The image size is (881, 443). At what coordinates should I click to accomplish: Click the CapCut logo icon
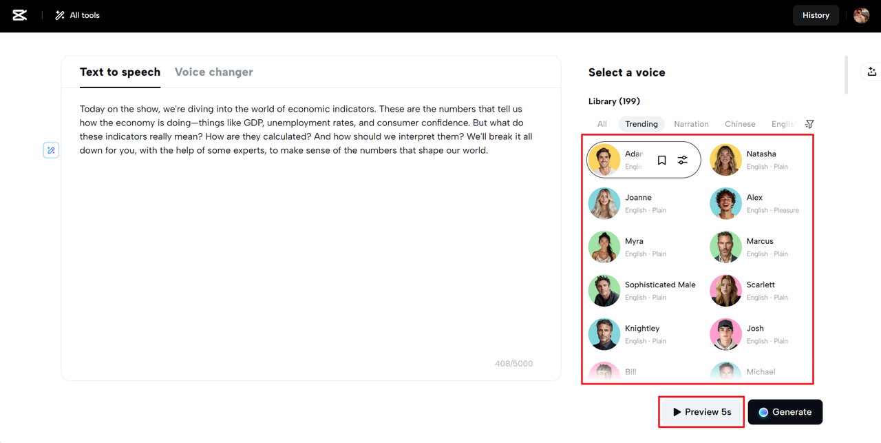click(20, 15)
